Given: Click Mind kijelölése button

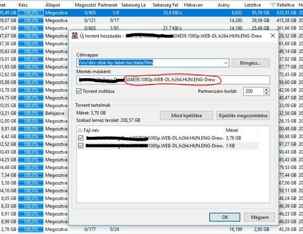Looking at the screenshot, I should 186,115.
